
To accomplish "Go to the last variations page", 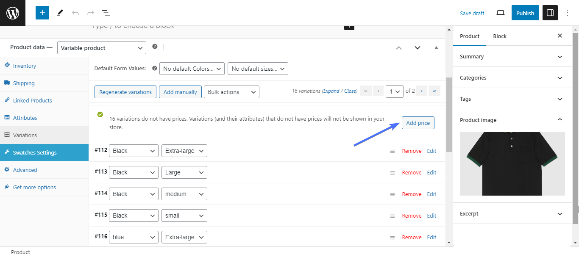I will point(434,91).
